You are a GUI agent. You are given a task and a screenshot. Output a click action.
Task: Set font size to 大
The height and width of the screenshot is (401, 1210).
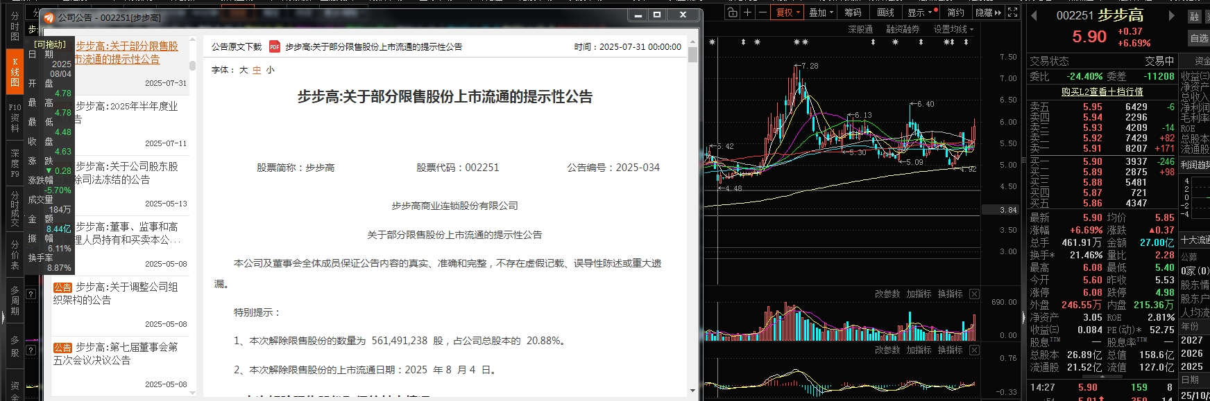pos(244,70)
